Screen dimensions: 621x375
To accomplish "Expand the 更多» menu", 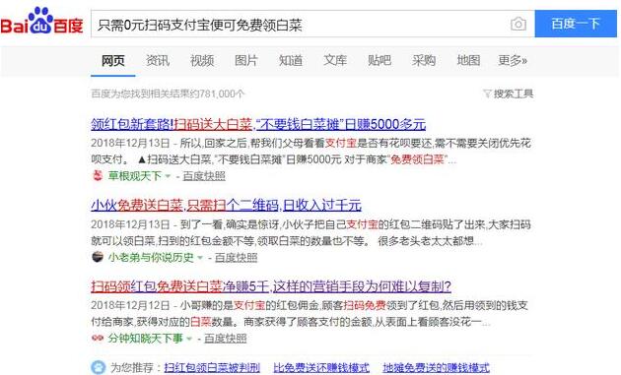I will pos(513,60).
